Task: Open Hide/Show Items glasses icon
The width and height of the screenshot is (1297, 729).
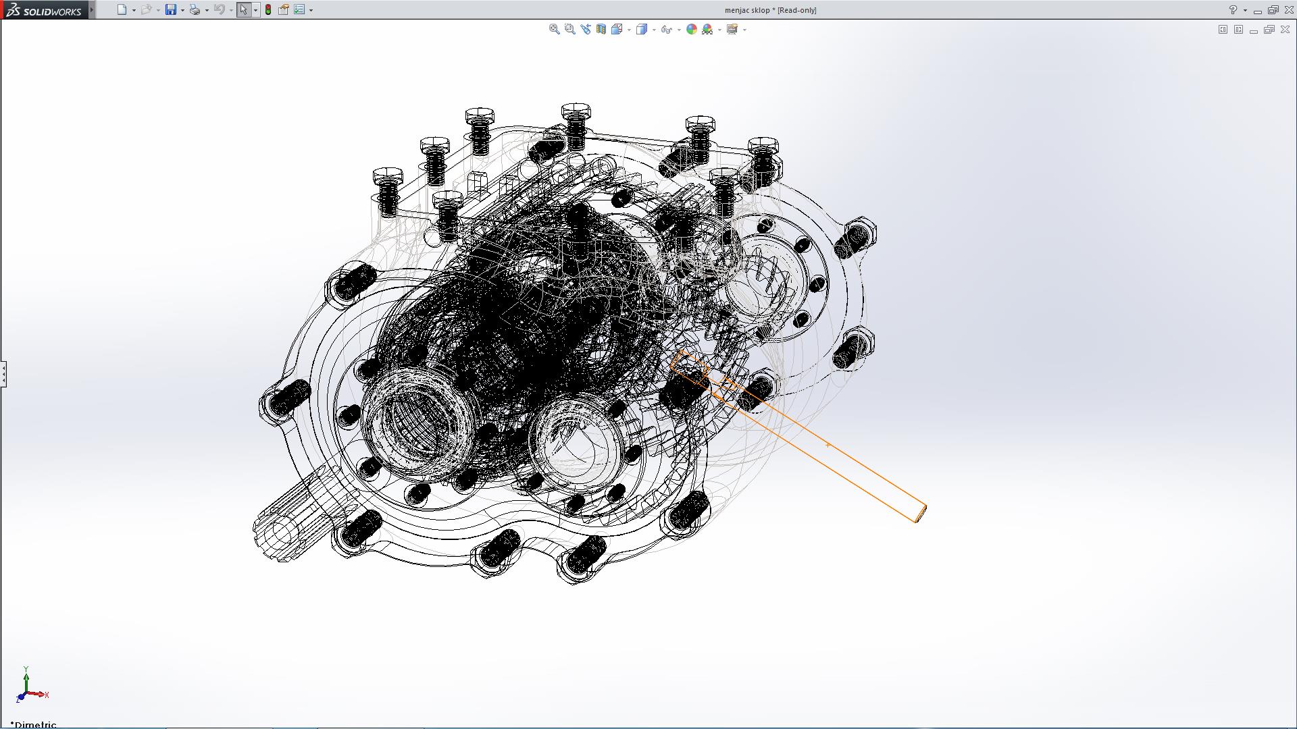Action: click(666, 29)
